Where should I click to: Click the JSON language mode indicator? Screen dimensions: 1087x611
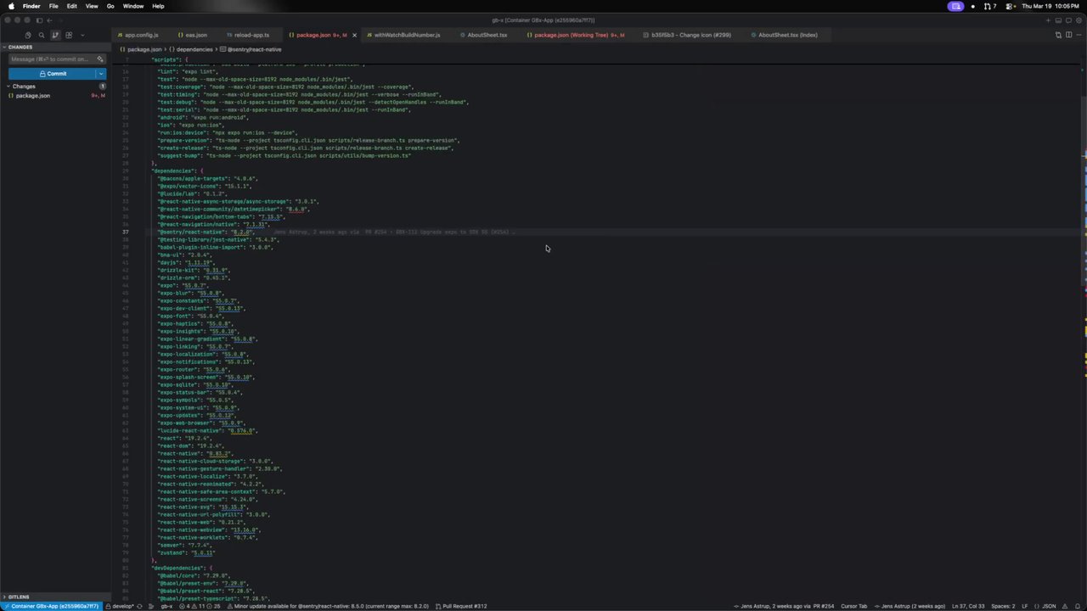pos(1045,606)
